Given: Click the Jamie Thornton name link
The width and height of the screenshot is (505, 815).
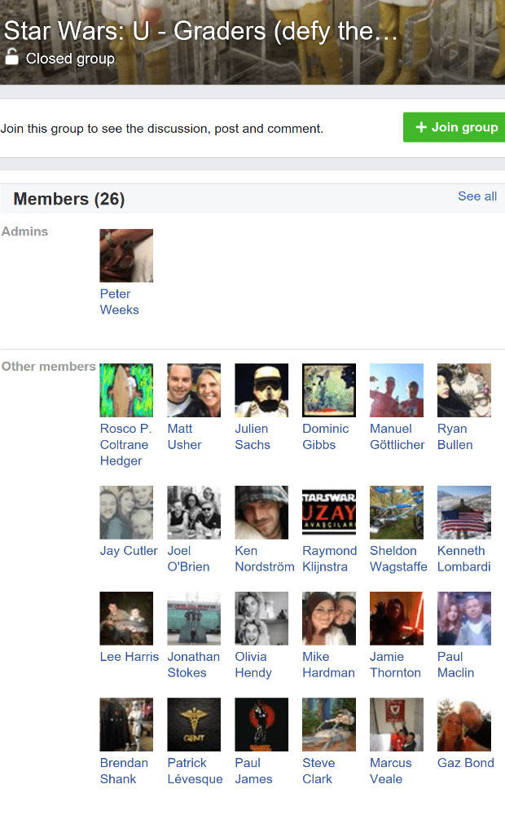Looking at the screenshot, I should tap(395, 665).
